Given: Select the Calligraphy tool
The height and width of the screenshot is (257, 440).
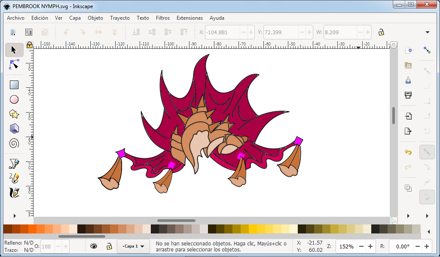Looking at the screenshot, I should point(14,193).
